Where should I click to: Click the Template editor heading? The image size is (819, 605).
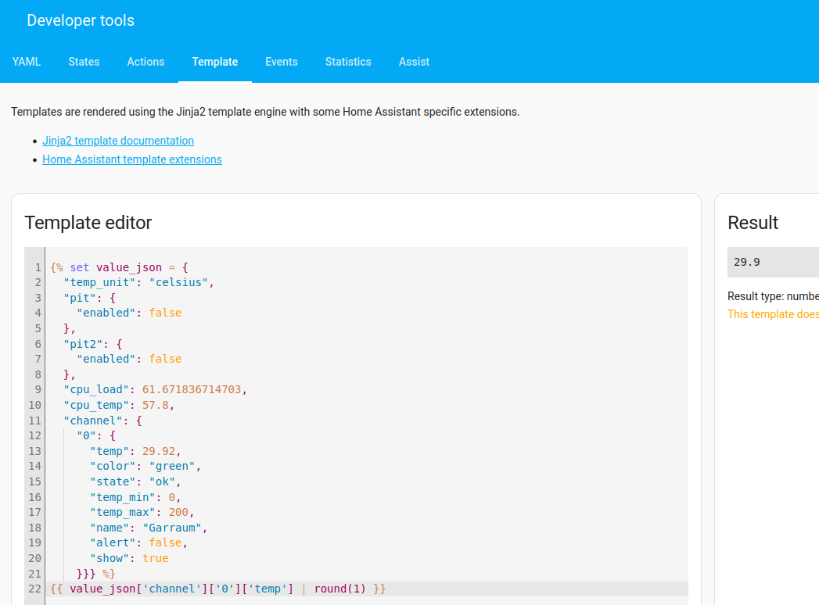pos(88,223)
